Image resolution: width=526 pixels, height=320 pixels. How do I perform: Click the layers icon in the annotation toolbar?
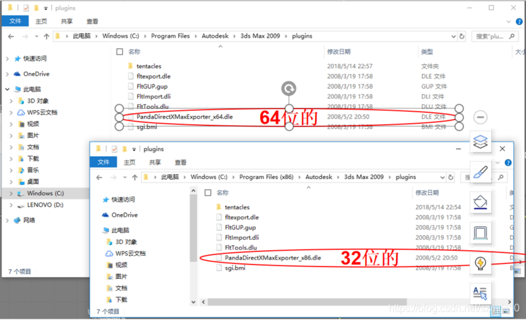click(x=481, y=142)
